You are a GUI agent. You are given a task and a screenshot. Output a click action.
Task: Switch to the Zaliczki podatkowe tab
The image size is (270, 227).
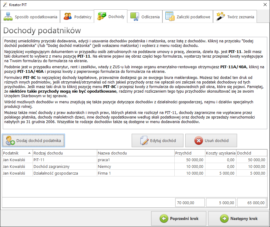(188, 17)
